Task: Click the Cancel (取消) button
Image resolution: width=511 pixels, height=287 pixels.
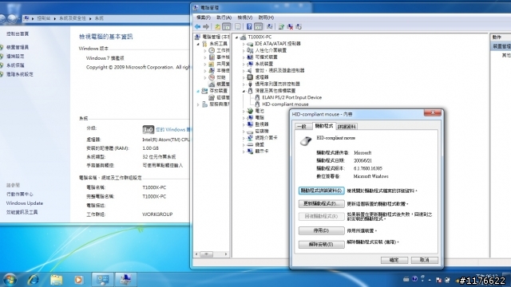Action: click(424, 260)
